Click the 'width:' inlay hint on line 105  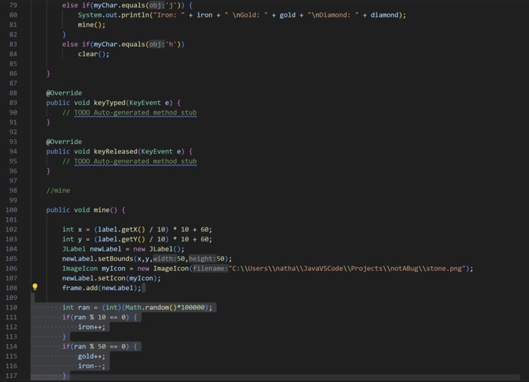tap(164, 259)
